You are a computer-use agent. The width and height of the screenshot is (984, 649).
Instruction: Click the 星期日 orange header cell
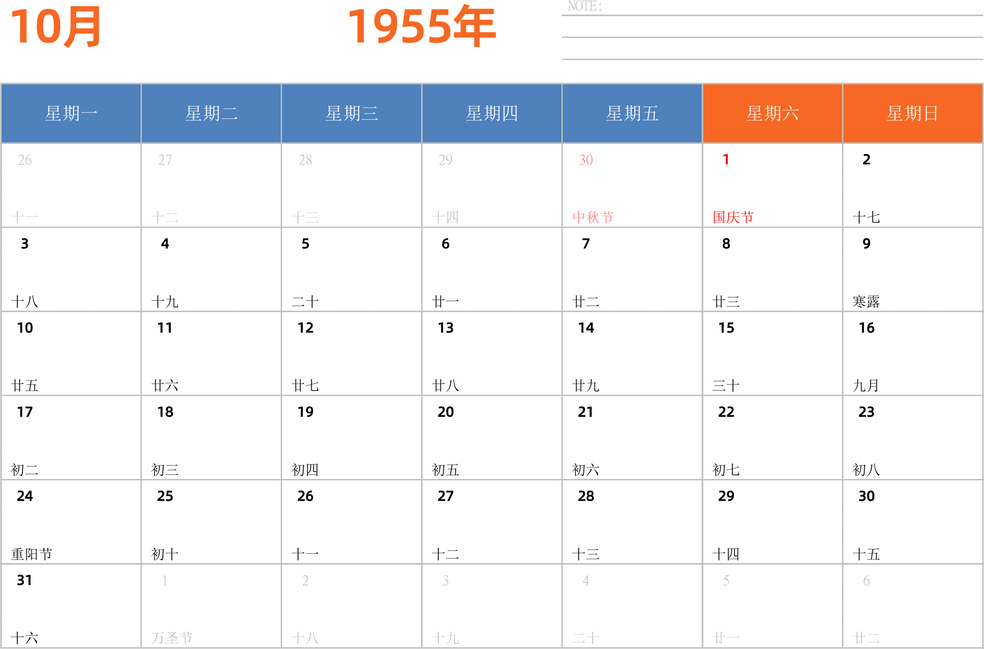pyautogui.click(x=912, y=113)
